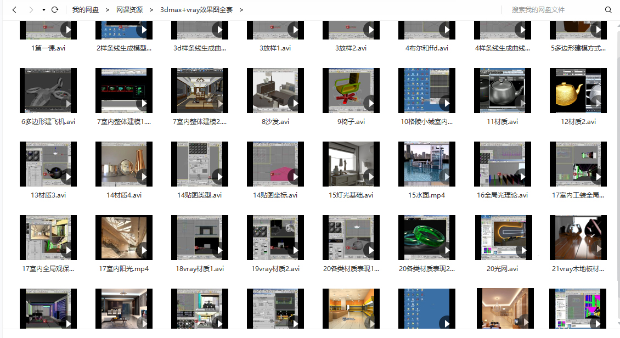
Task: Open 14贴图坐标.avi thumbnail
Action: 275,164
